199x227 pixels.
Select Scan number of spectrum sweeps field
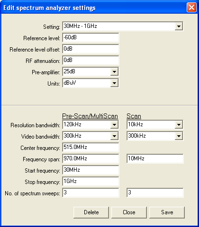click(155, 192)
